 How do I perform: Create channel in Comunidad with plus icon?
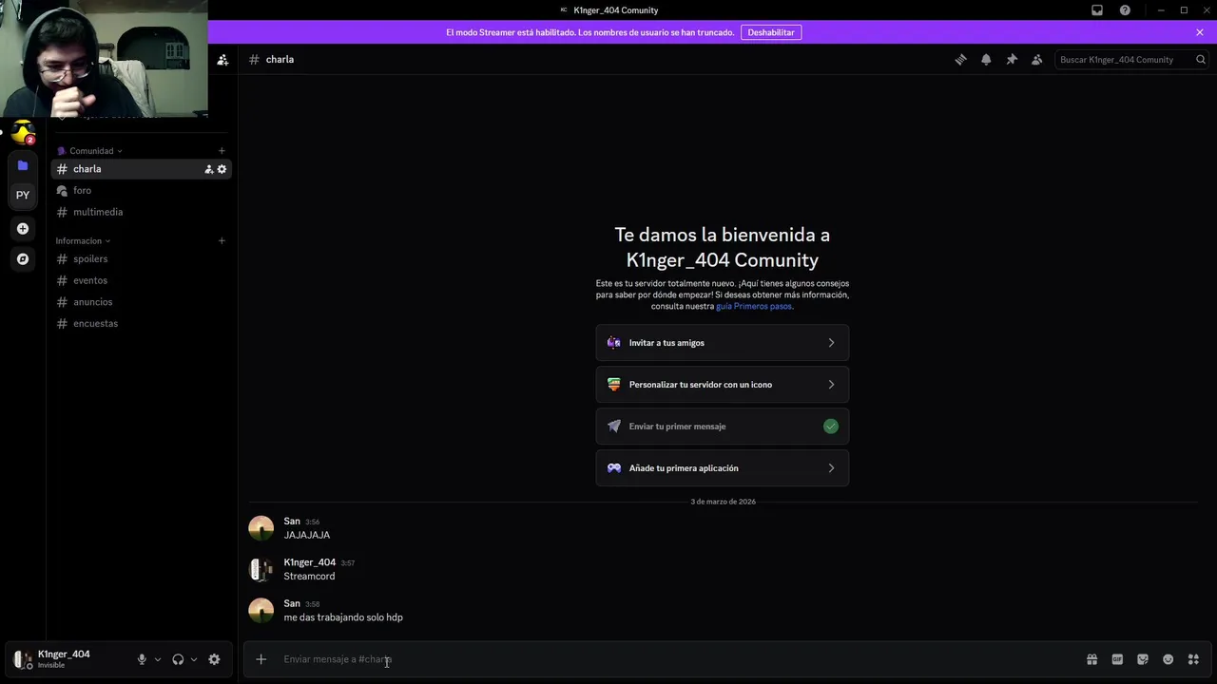click(x=222, y=151)
